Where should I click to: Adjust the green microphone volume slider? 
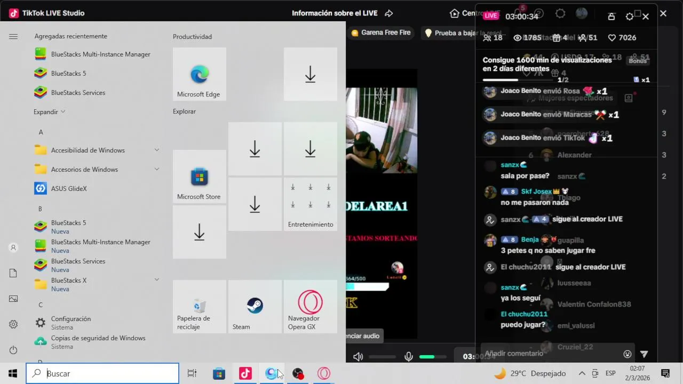coord(433,357)
